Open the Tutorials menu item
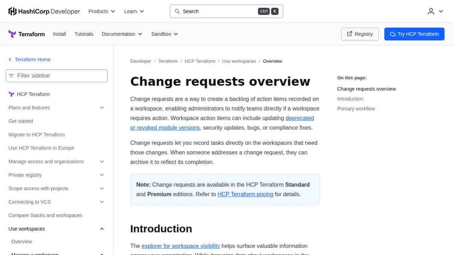 click(84, 34)
